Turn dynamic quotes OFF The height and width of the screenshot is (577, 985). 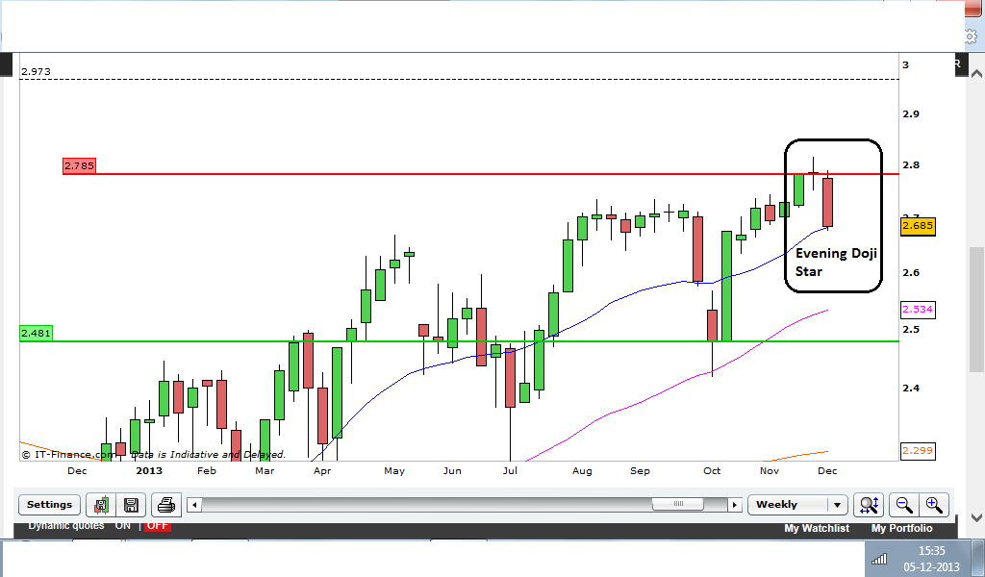tap(157, 525)
